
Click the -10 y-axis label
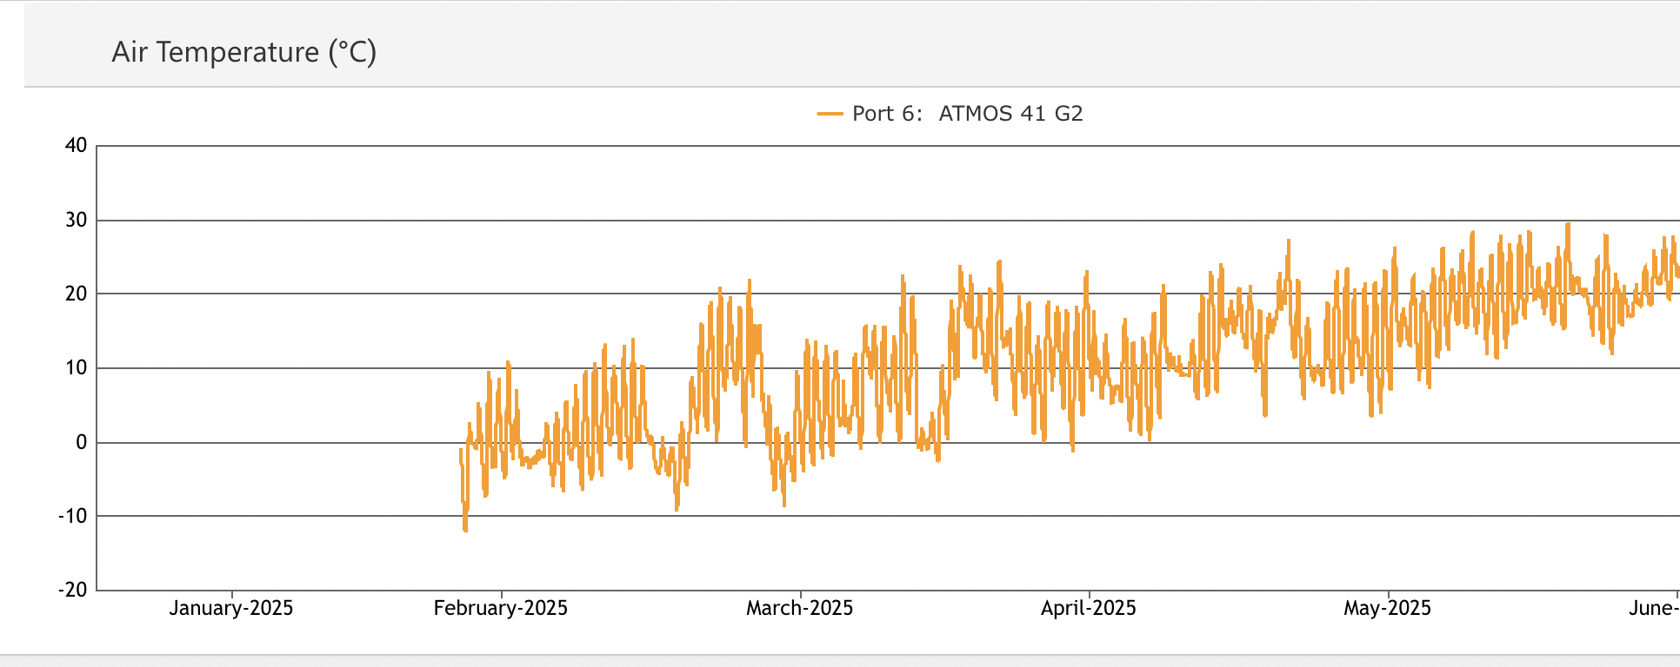pyautogui.click(x=73, y=517)
